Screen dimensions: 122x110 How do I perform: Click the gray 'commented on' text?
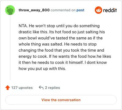(63, 10)
